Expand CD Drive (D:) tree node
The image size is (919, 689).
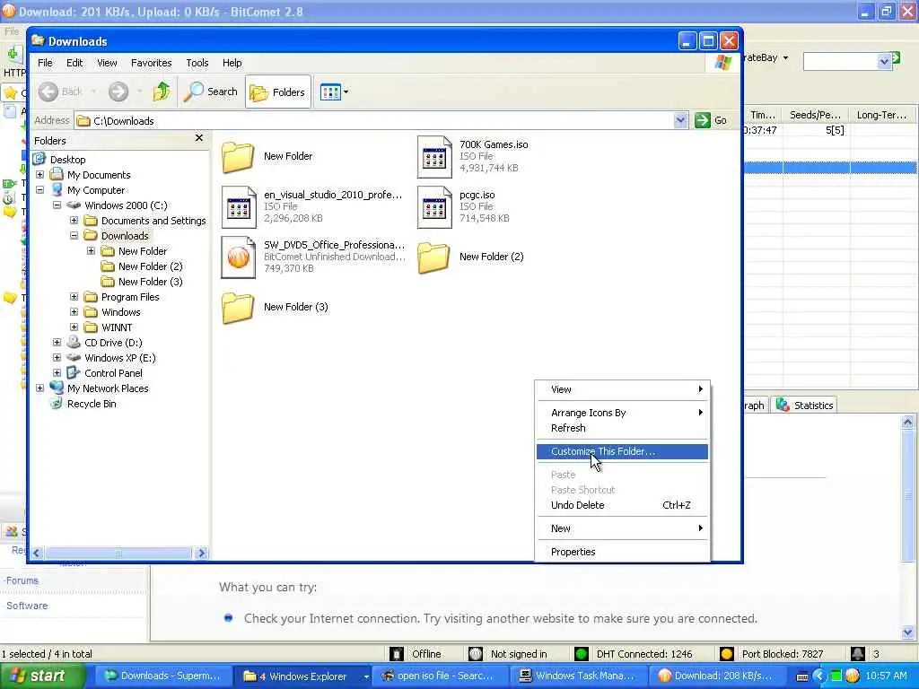pyautogui.click(x=57, y=342)
